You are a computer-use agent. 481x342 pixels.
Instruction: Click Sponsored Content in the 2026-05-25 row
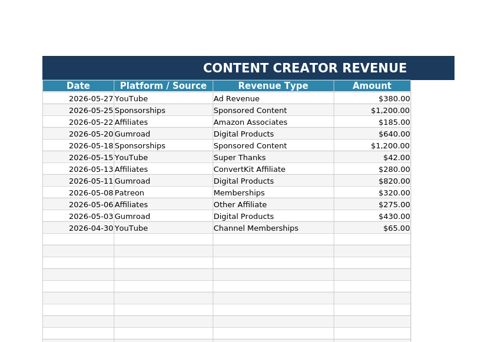tap(273, 111)
